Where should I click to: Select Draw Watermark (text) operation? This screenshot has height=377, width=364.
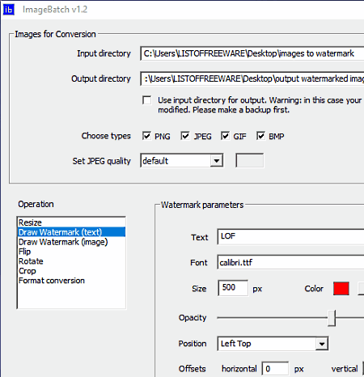click(71, 232)
